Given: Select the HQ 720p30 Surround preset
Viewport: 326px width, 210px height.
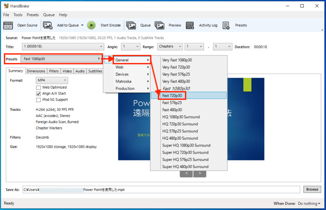Looking at the screenshot, I should click(x=189, y=124).
